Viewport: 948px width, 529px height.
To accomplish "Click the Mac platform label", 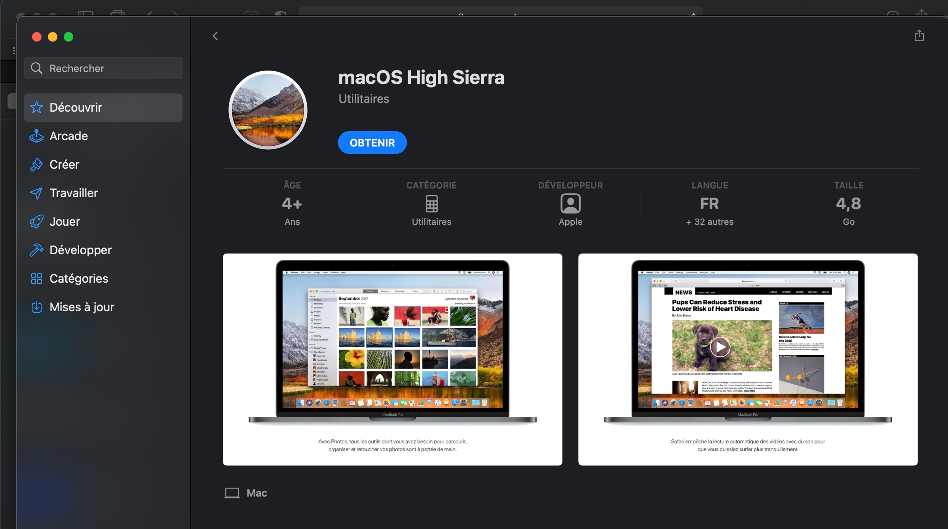I will pos(256,493).
